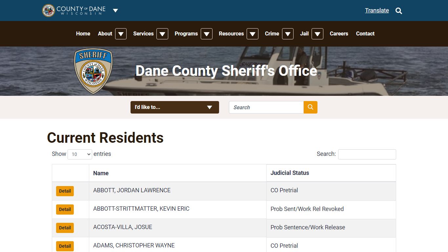Open the Services menu item

click(143, 33)
